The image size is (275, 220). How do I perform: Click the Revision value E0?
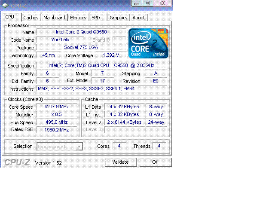(x=156, y=81)
